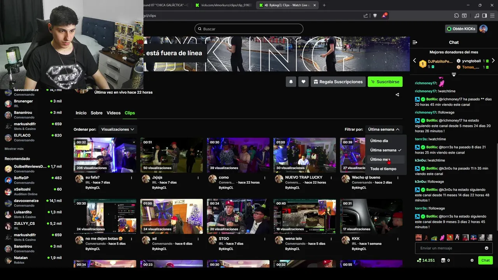498x280 pixels.
Task: Open the user profile avatar menu
Action: click(483, 29)
